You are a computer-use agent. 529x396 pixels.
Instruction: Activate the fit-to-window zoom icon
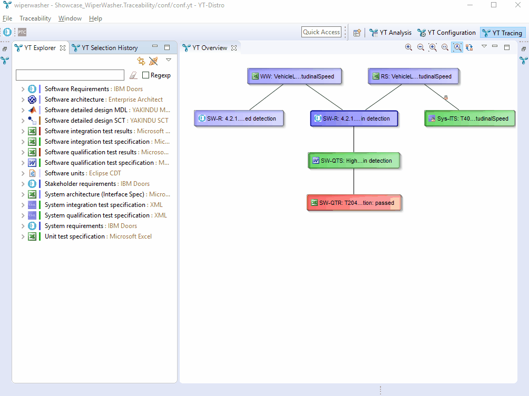433,47
